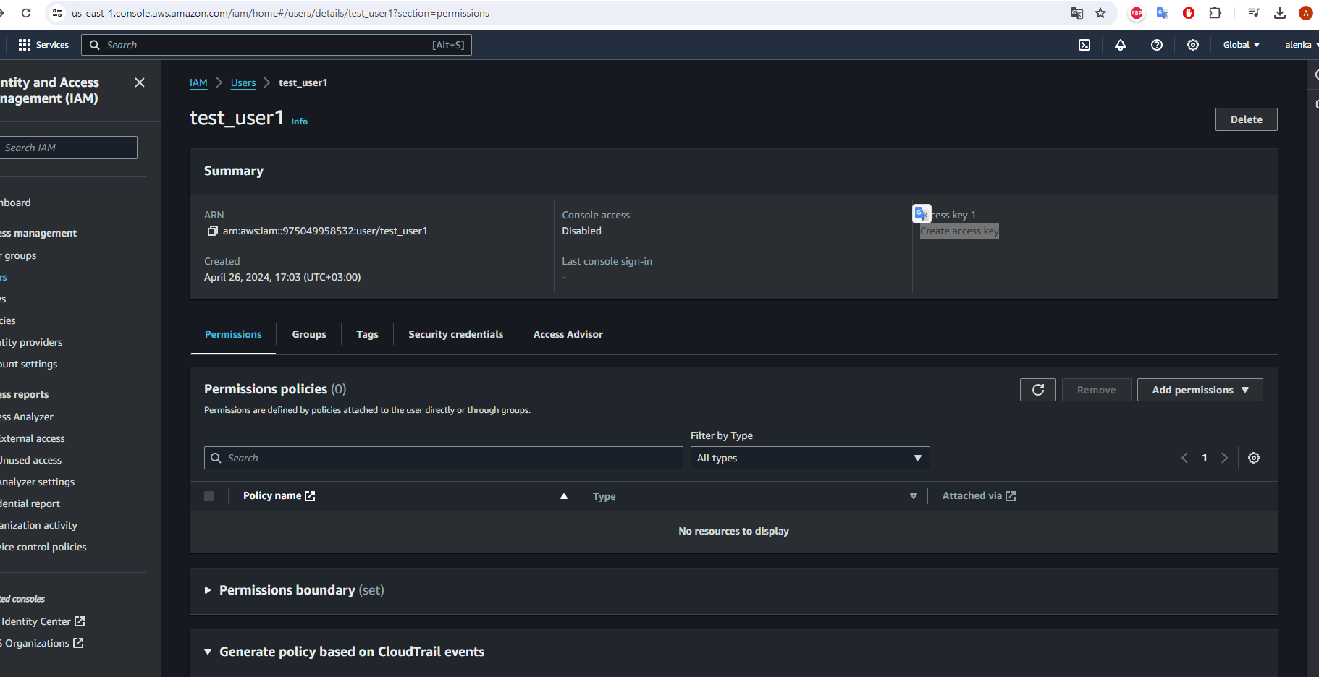Open the Filter by Type dropdown
1319x677 pixels.
[x=809, y=458]
